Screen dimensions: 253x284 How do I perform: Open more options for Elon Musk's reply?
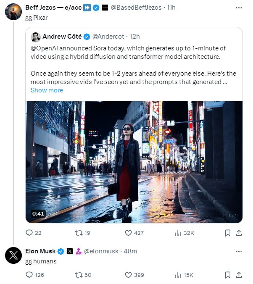[239, 251]
